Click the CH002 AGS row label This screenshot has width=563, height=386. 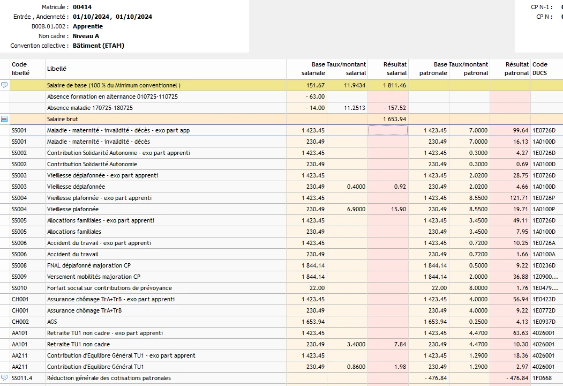coord(52,322)
